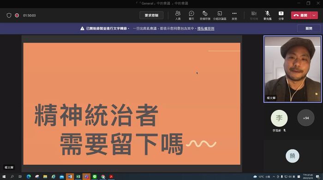
Task: Open the privacy policy (隱私權原則) link
Action: click(x=206, y=29)
